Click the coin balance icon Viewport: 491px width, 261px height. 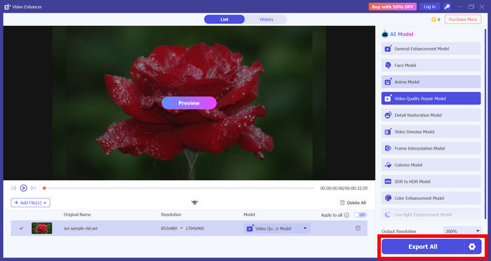[x=433, y=20]
